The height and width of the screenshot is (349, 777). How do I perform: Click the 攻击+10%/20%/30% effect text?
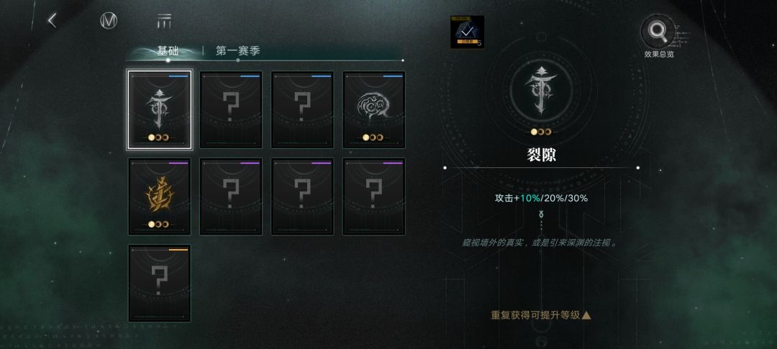(541, 198)
